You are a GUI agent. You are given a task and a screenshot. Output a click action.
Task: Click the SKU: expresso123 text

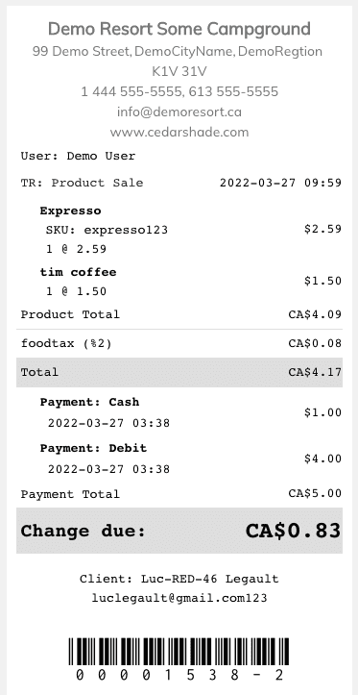pos(107,230)
